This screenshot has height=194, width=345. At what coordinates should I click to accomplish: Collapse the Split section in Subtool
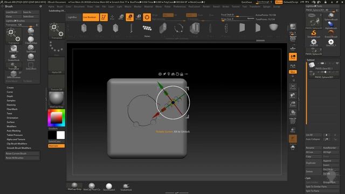pyautogui.click(x=308, y=178)
